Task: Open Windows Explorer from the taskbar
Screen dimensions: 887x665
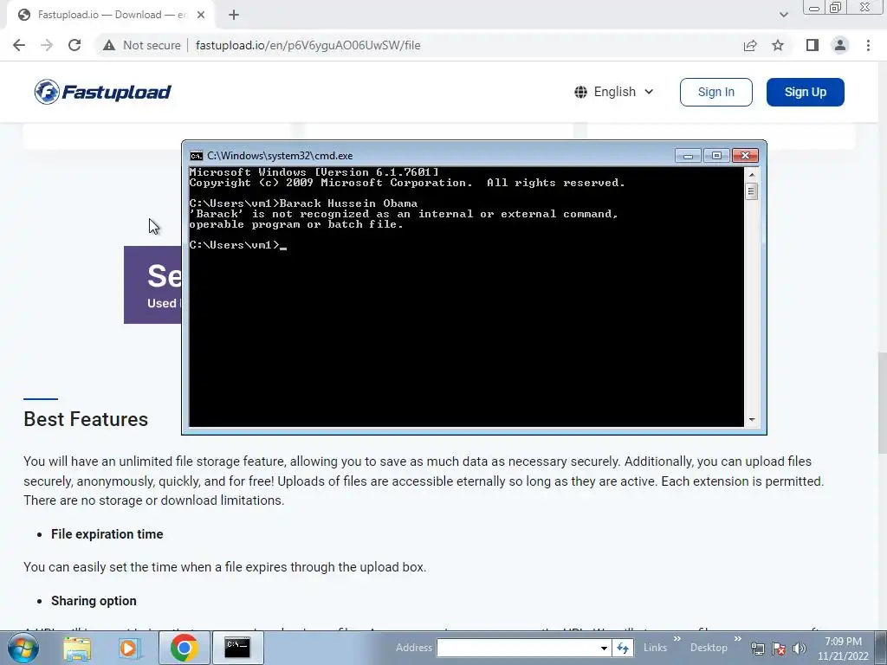Action: pyautogui.click(x=77, y=648)
